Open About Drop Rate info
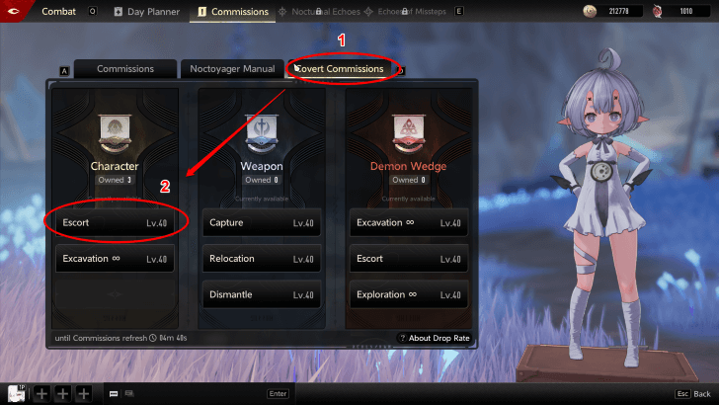 [x=434, y=338]
